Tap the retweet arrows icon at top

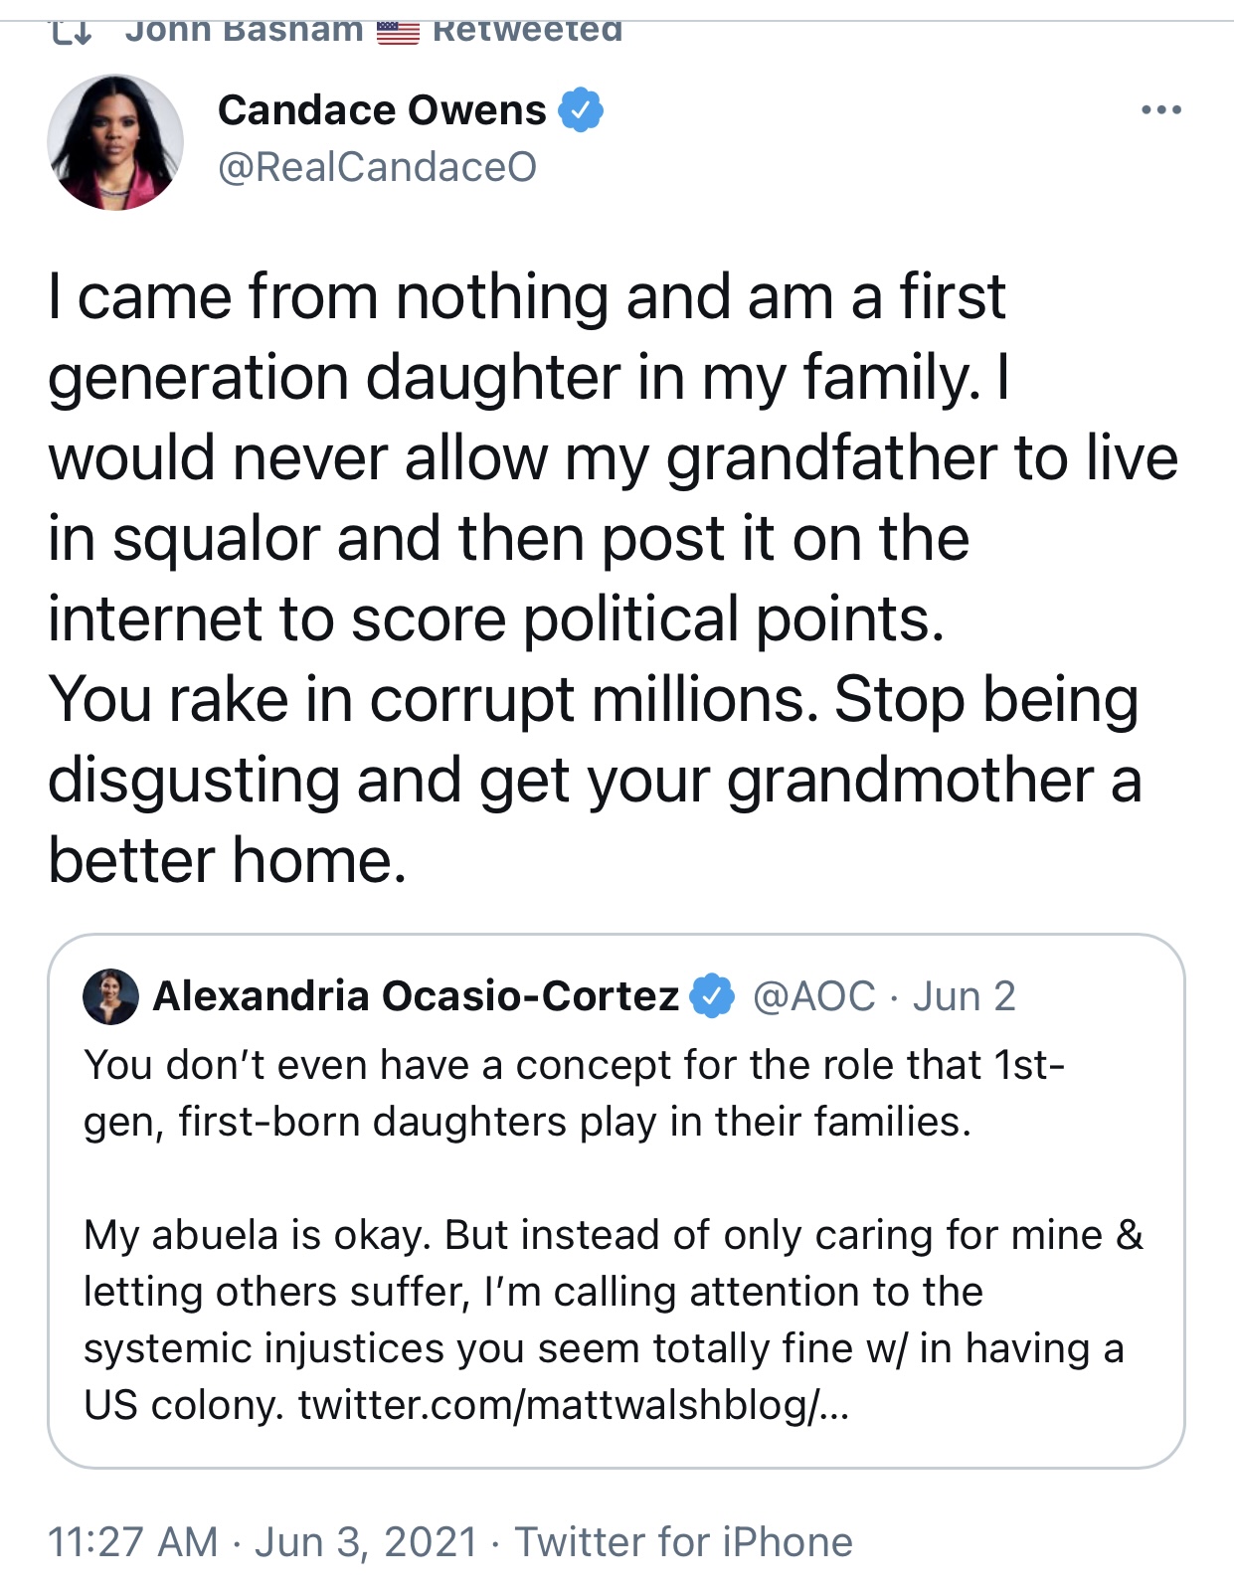72,32
